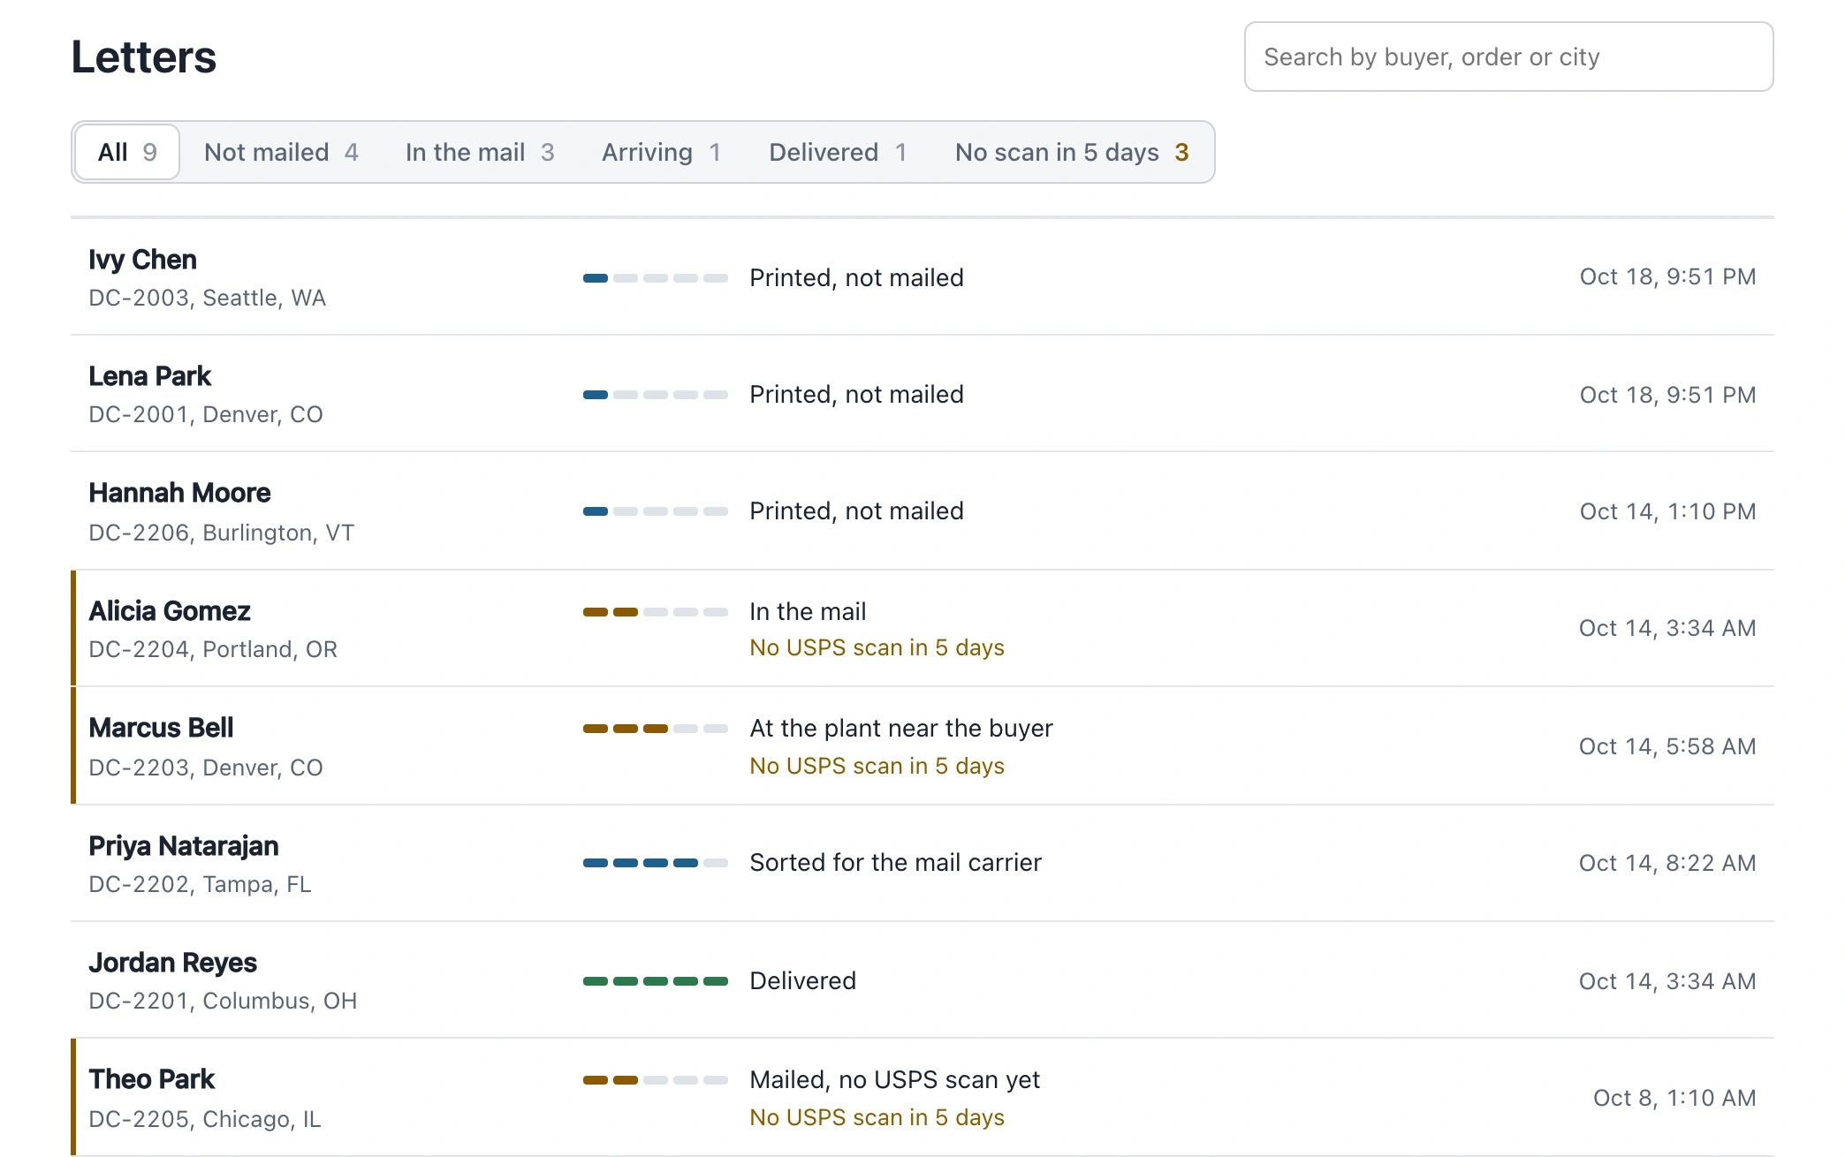The image size is (1845, 1157).
Task: Click the no-scan warning under At the plant near the buyer
Action: 877,766
